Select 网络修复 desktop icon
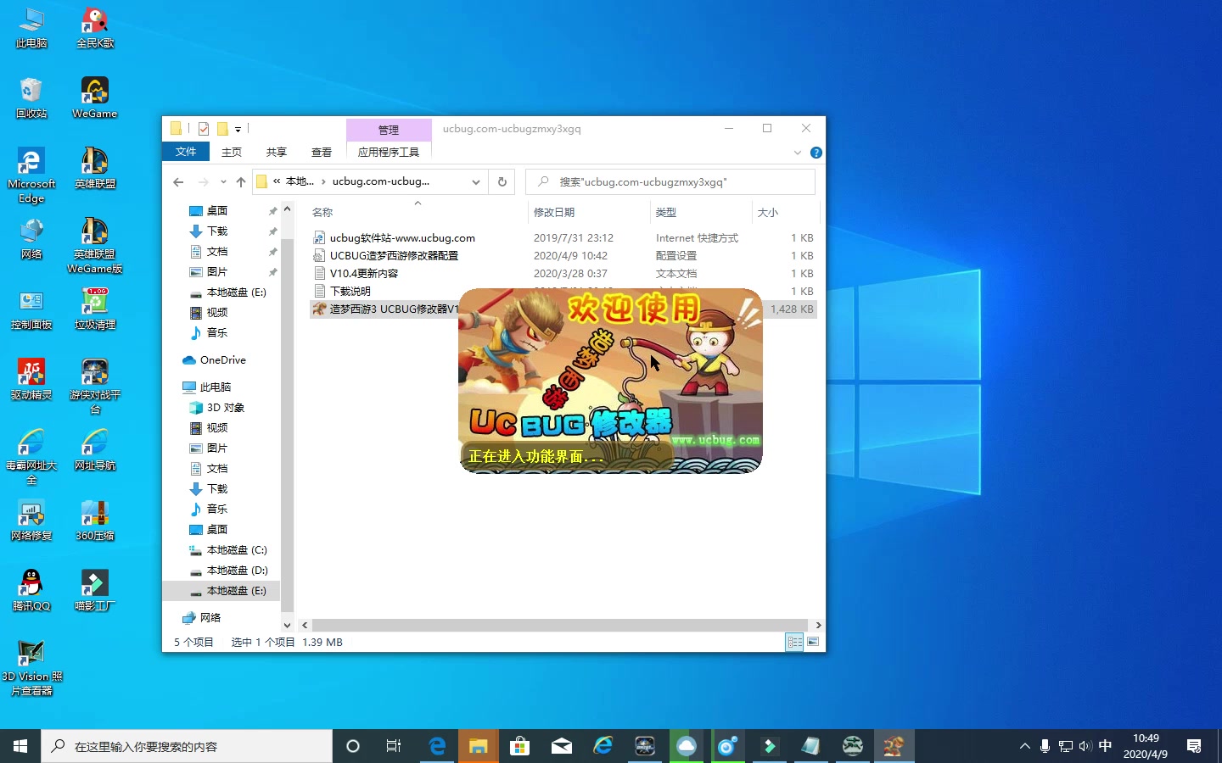Screen dimensions: 1222x763 (x=31, y=521)
